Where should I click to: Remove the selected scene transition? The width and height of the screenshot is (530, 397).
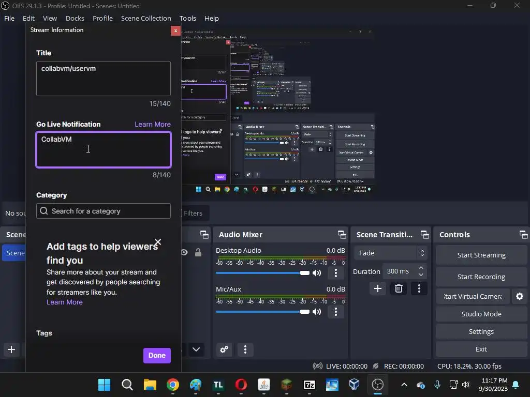[399, 288]
